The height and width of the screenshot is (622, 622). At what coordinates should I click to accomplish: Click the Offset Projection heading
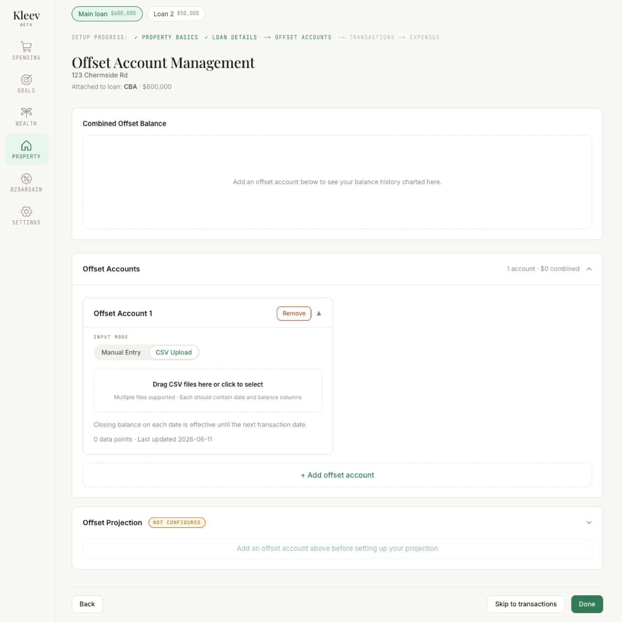112,522
